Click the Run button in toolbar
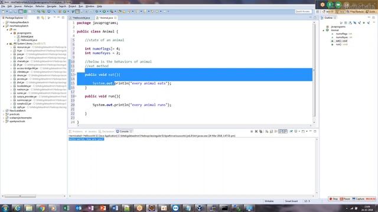 [104, 11]
